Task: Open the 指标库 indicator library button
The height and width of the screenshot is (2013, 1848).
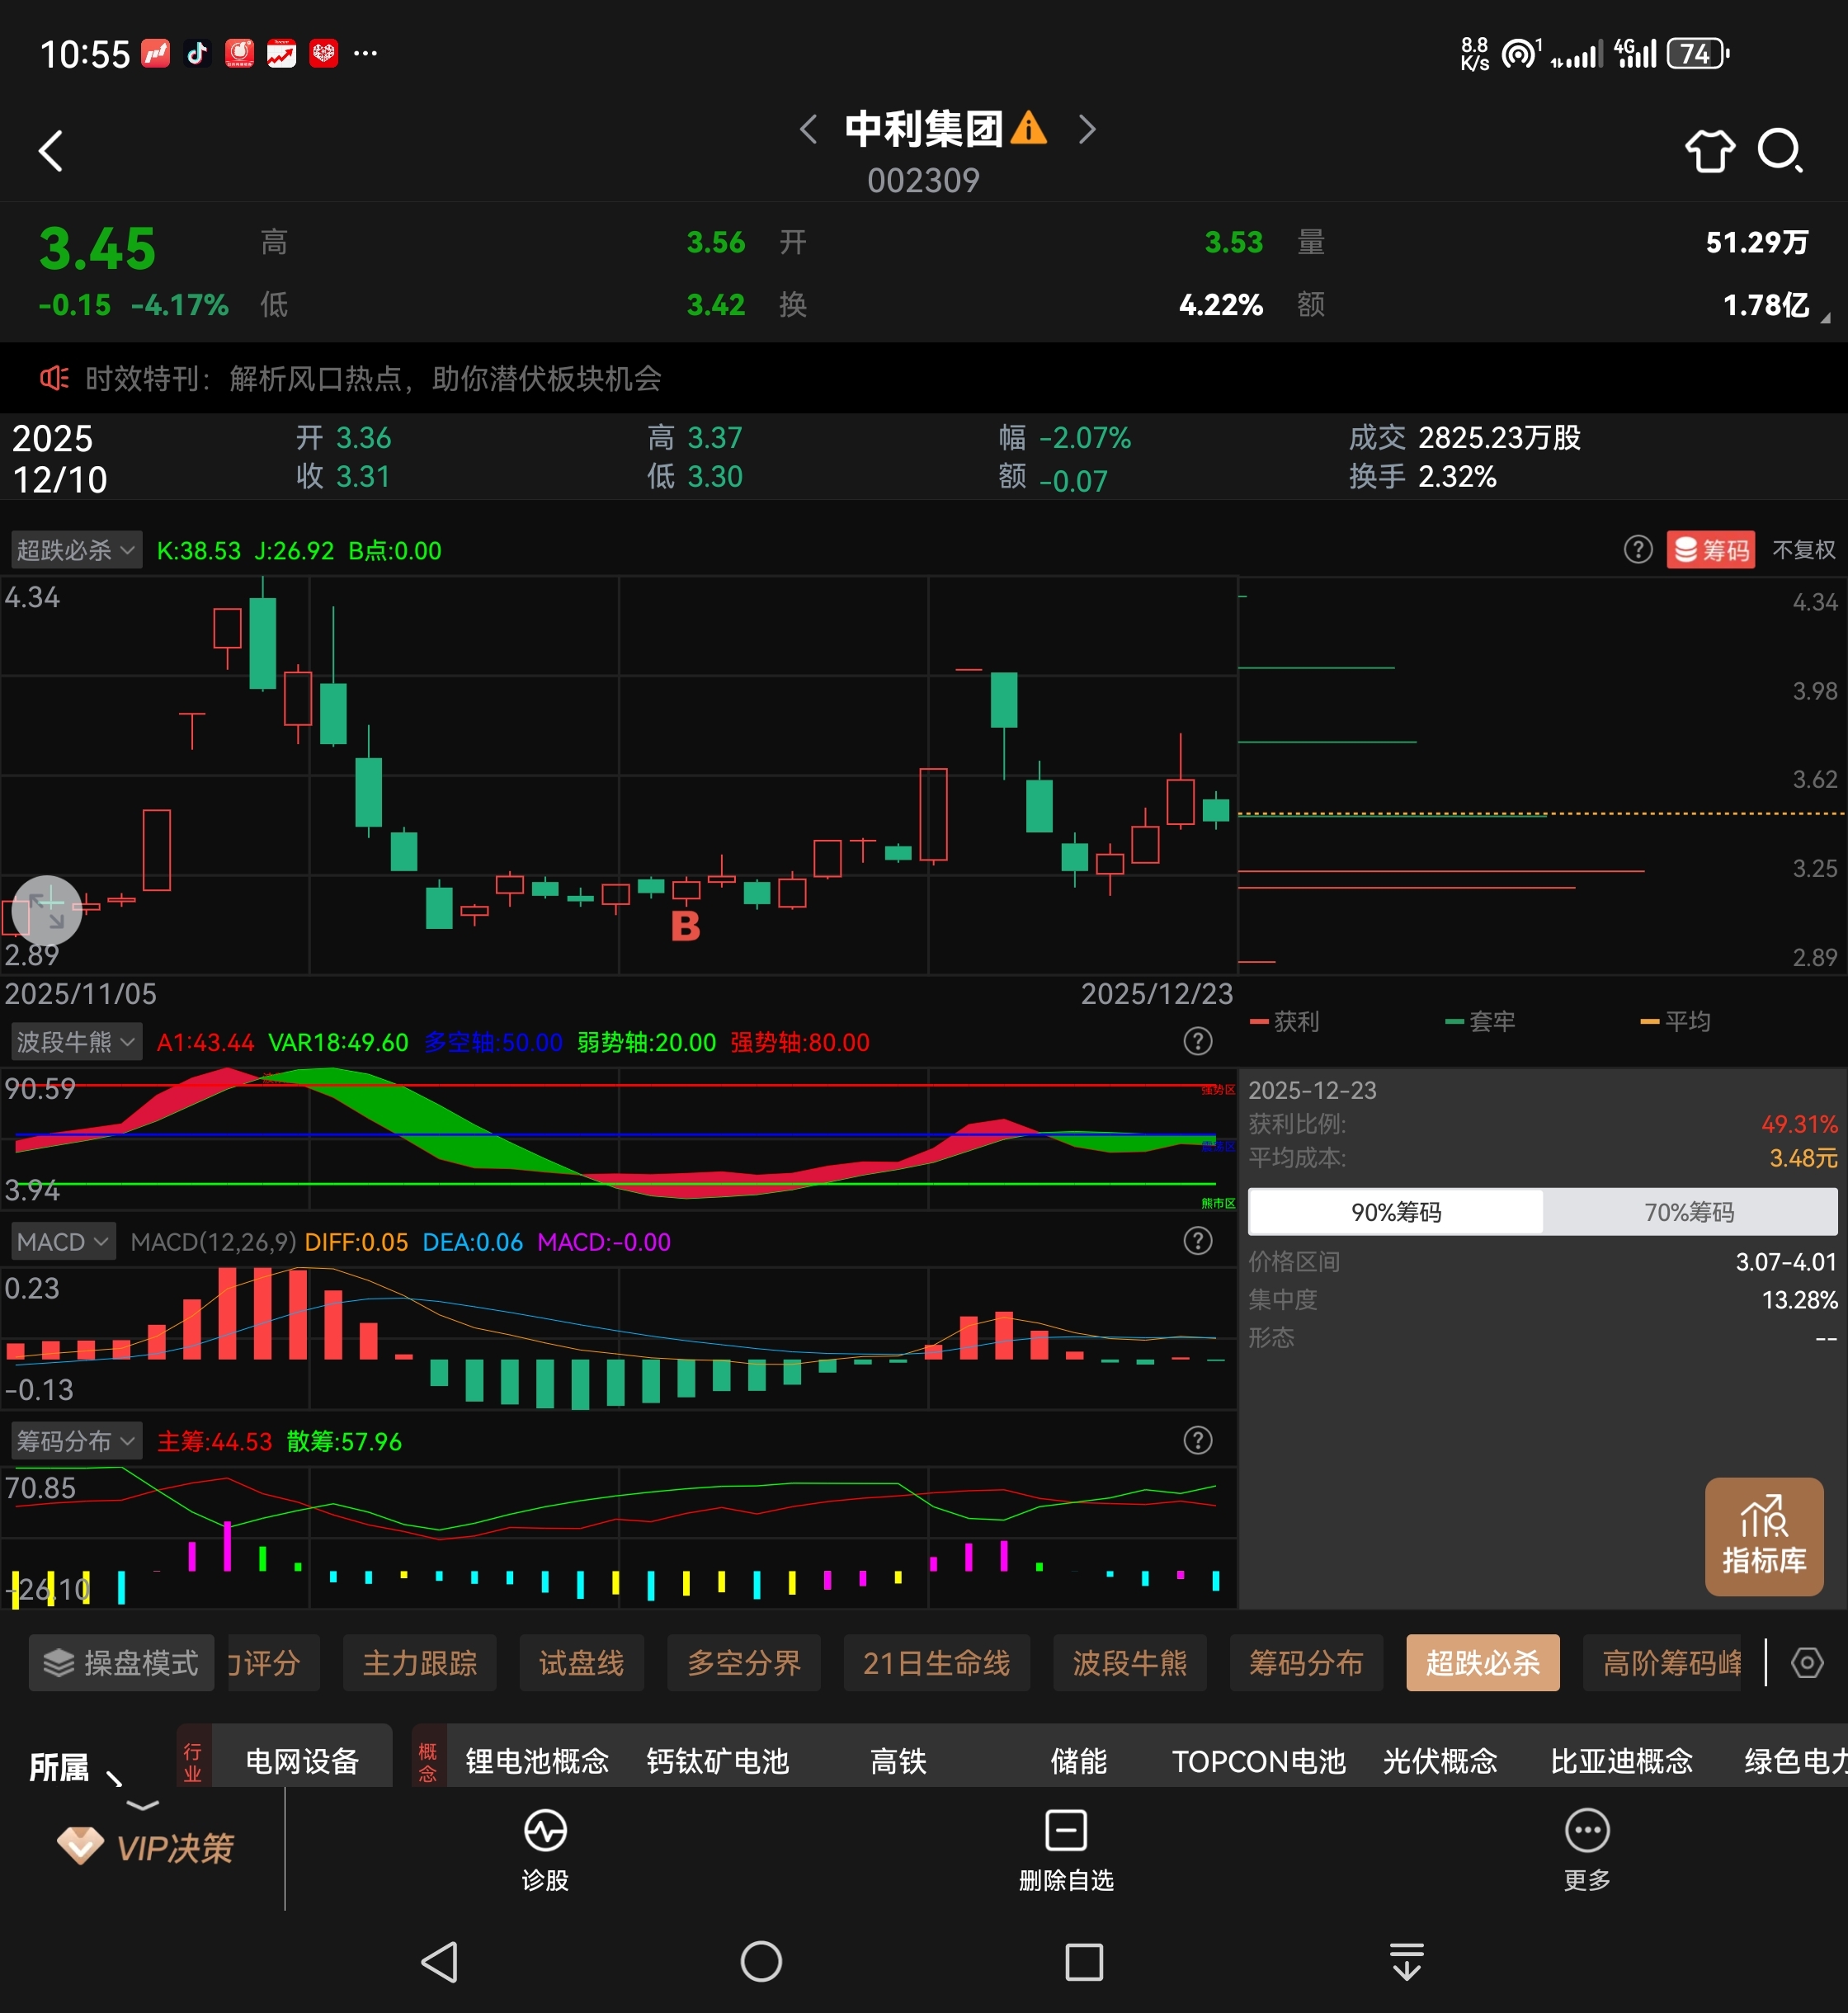Action: click(x=1763, y=1536)
